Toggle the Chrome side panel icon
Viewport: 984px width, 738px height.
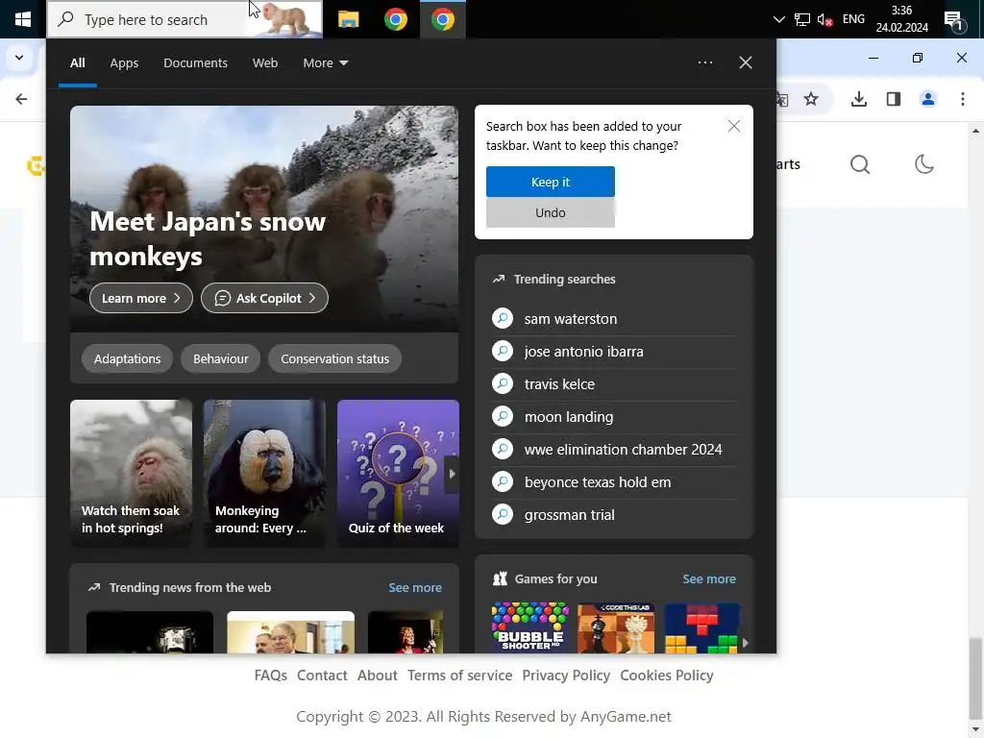(893, 99)
